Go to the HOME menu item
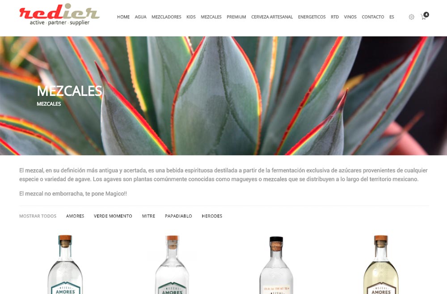Image resolution: width=447 pixels, height=294 pixels. pos(123,17)
